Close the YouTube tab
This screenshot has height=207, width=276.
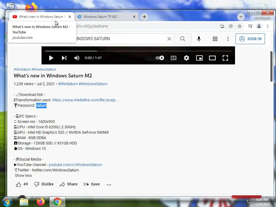70,17
